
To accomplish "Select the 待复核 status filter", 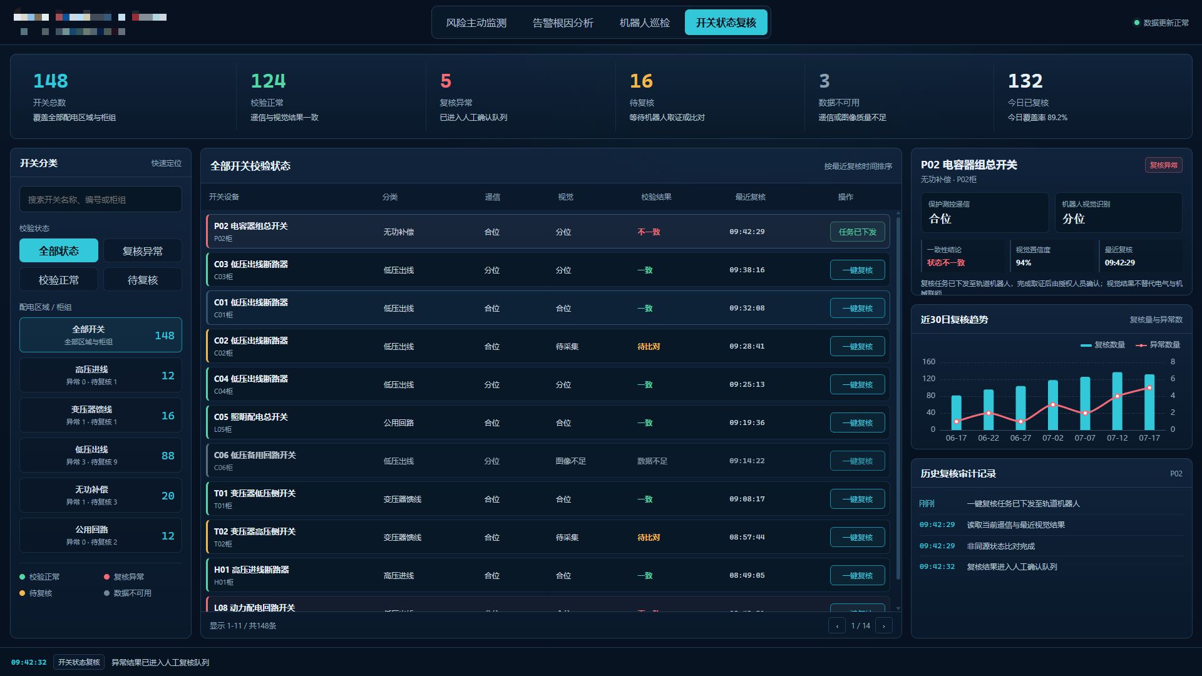I will click(143, 280).
